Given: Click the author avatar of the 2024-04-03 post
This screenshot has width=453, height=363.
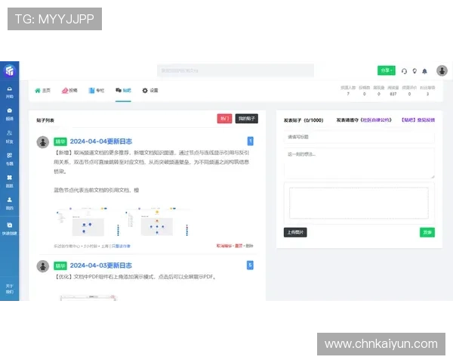Looking at the screenshot, I should (43, 266).
